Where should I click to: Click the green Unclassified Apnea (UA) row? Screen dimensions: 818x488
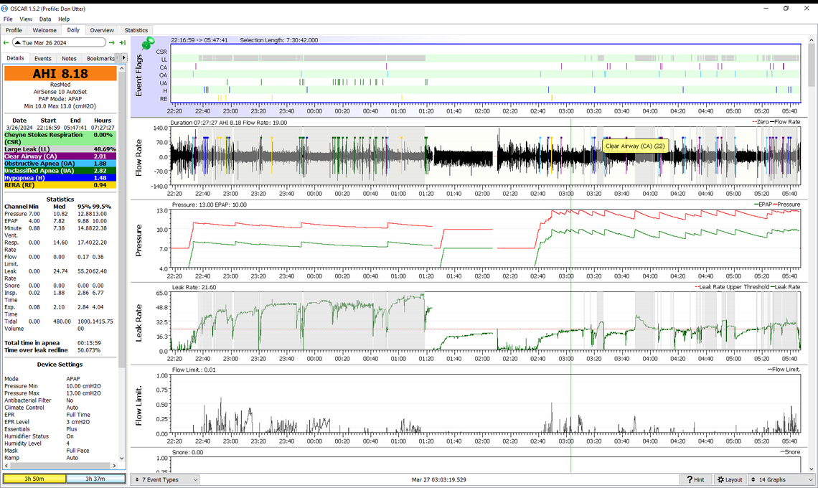[x=60, y=171]
